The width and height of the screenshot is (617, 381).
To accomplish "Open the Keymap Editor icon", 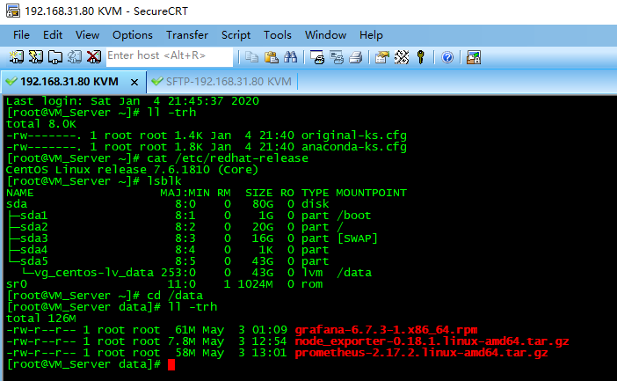I will 402,57.
